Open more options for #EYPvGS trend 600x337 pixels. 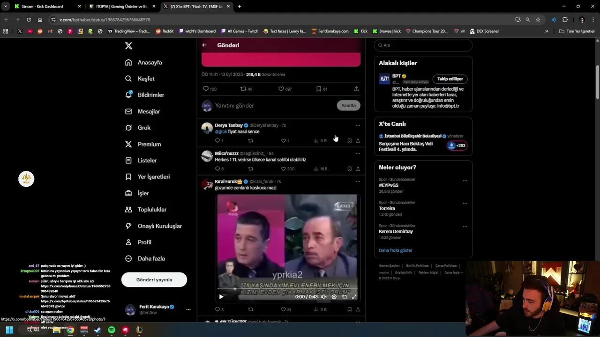coord(465,181)
